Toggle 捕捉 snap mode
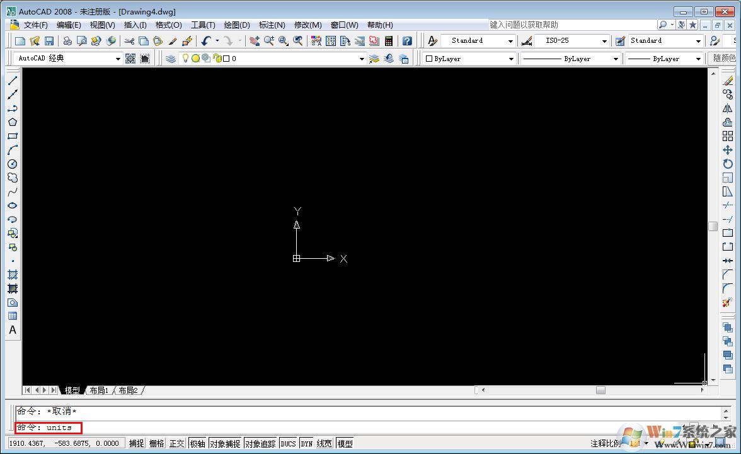Screen dimensions: 741x454 [137, 443]
